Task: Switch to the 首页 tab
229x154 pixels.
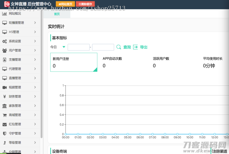Action: point(57,14)
